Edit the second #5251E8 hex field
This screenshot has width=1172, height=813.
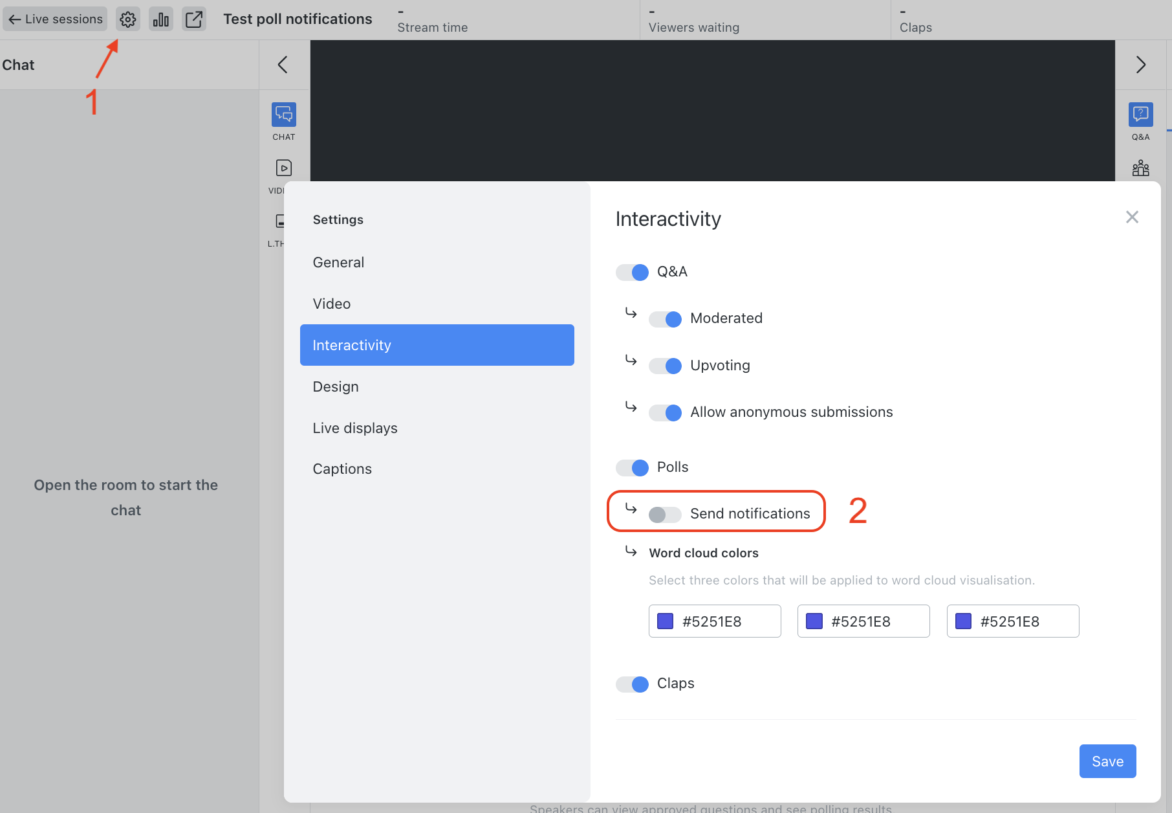tap(863, 621)
